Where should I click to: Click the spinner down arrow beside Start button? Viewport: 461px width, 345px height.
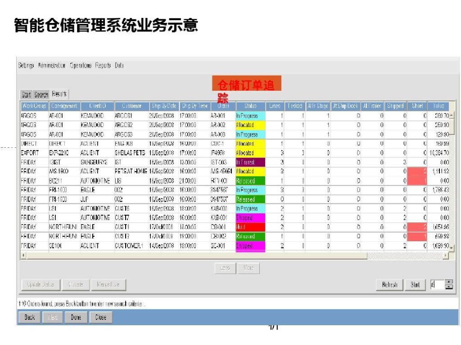click(x=449, y=287)
